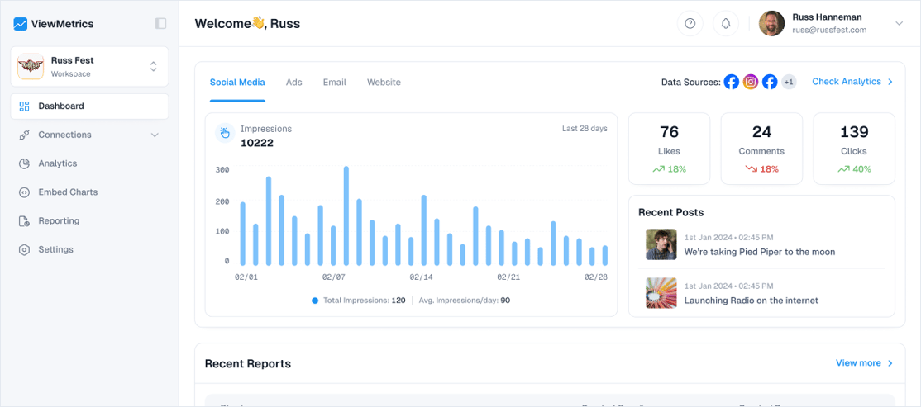Click the Settings hexagon icon
921x407 pixels.
coord(24,250)
